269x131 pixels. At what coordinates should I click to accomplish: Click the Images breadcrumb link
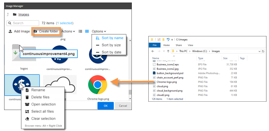coord(24,14)
